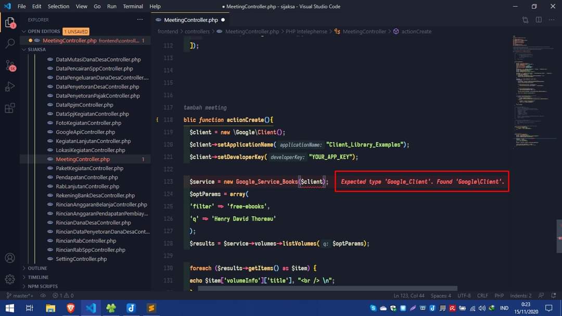Open Windows action center notifications
This screenshot has height=316, width=562.
point(549,308)
